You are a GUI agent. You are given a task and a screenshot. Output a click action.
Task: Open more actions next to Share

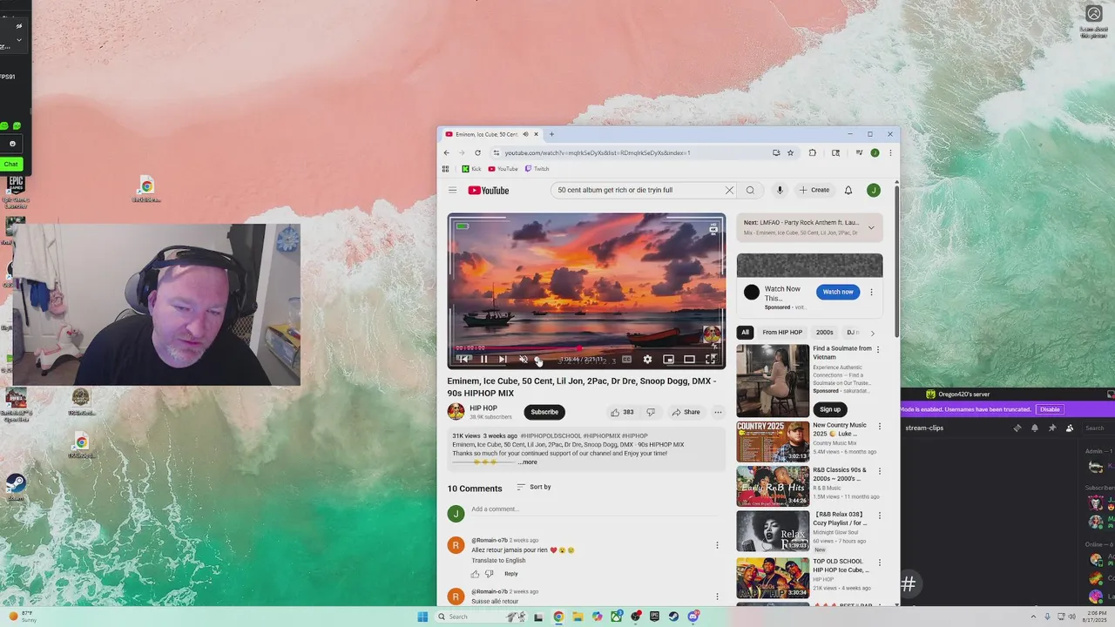(x=718, y=412)
